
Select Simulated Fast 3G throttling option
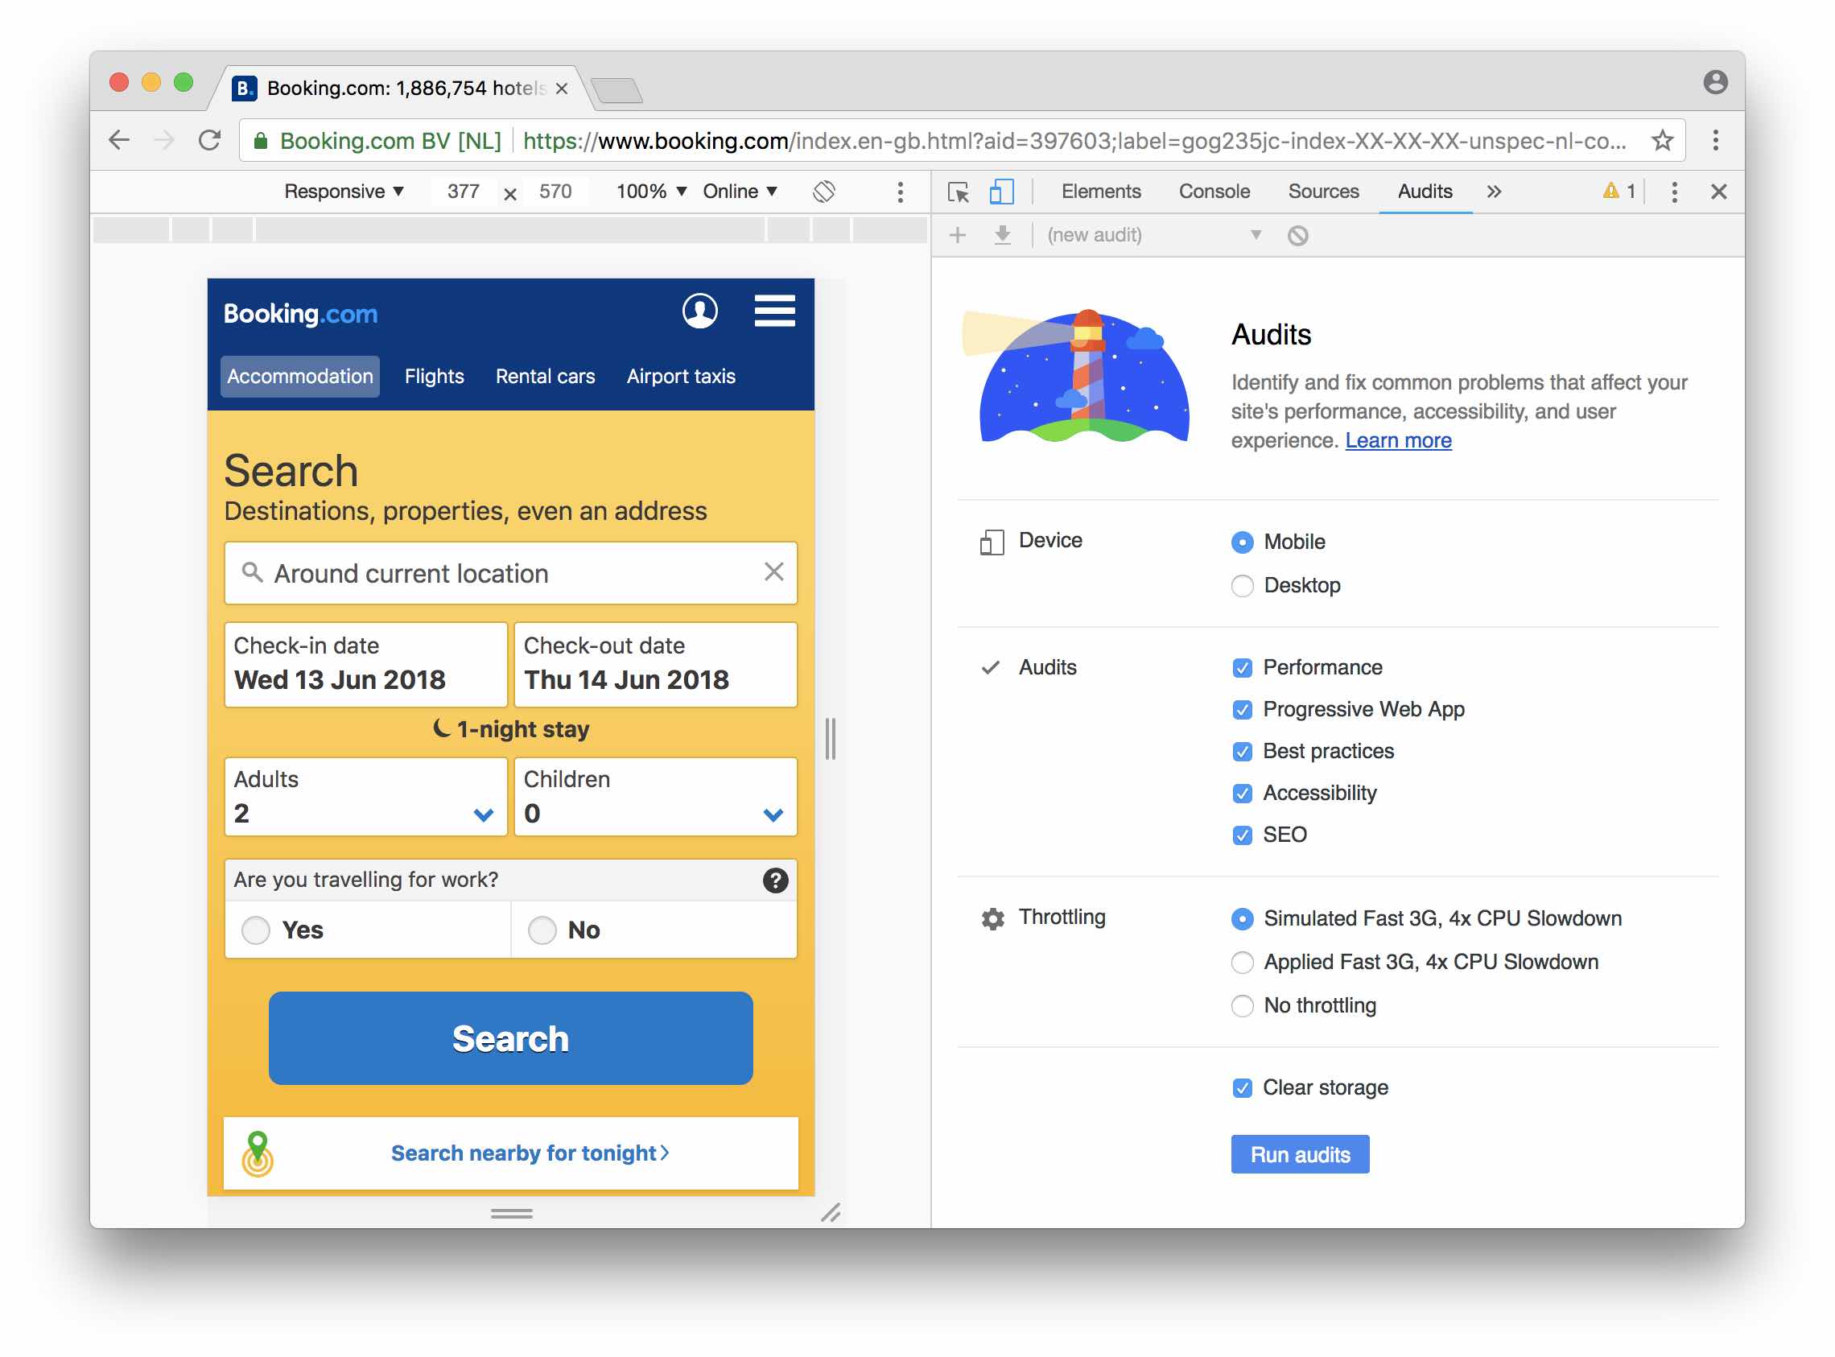[x=1242, y=919]
